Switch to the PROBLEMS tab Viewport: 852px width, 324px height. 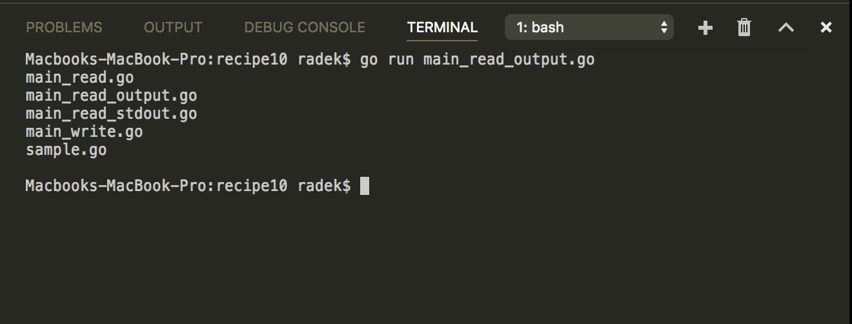tap(64, 27)
